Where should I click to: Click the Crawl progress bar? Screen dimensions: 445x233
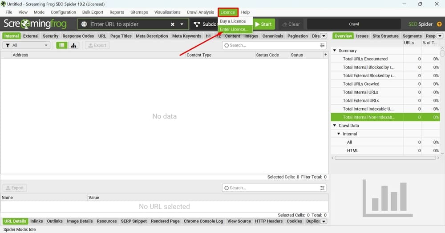[x=354, y=24]
